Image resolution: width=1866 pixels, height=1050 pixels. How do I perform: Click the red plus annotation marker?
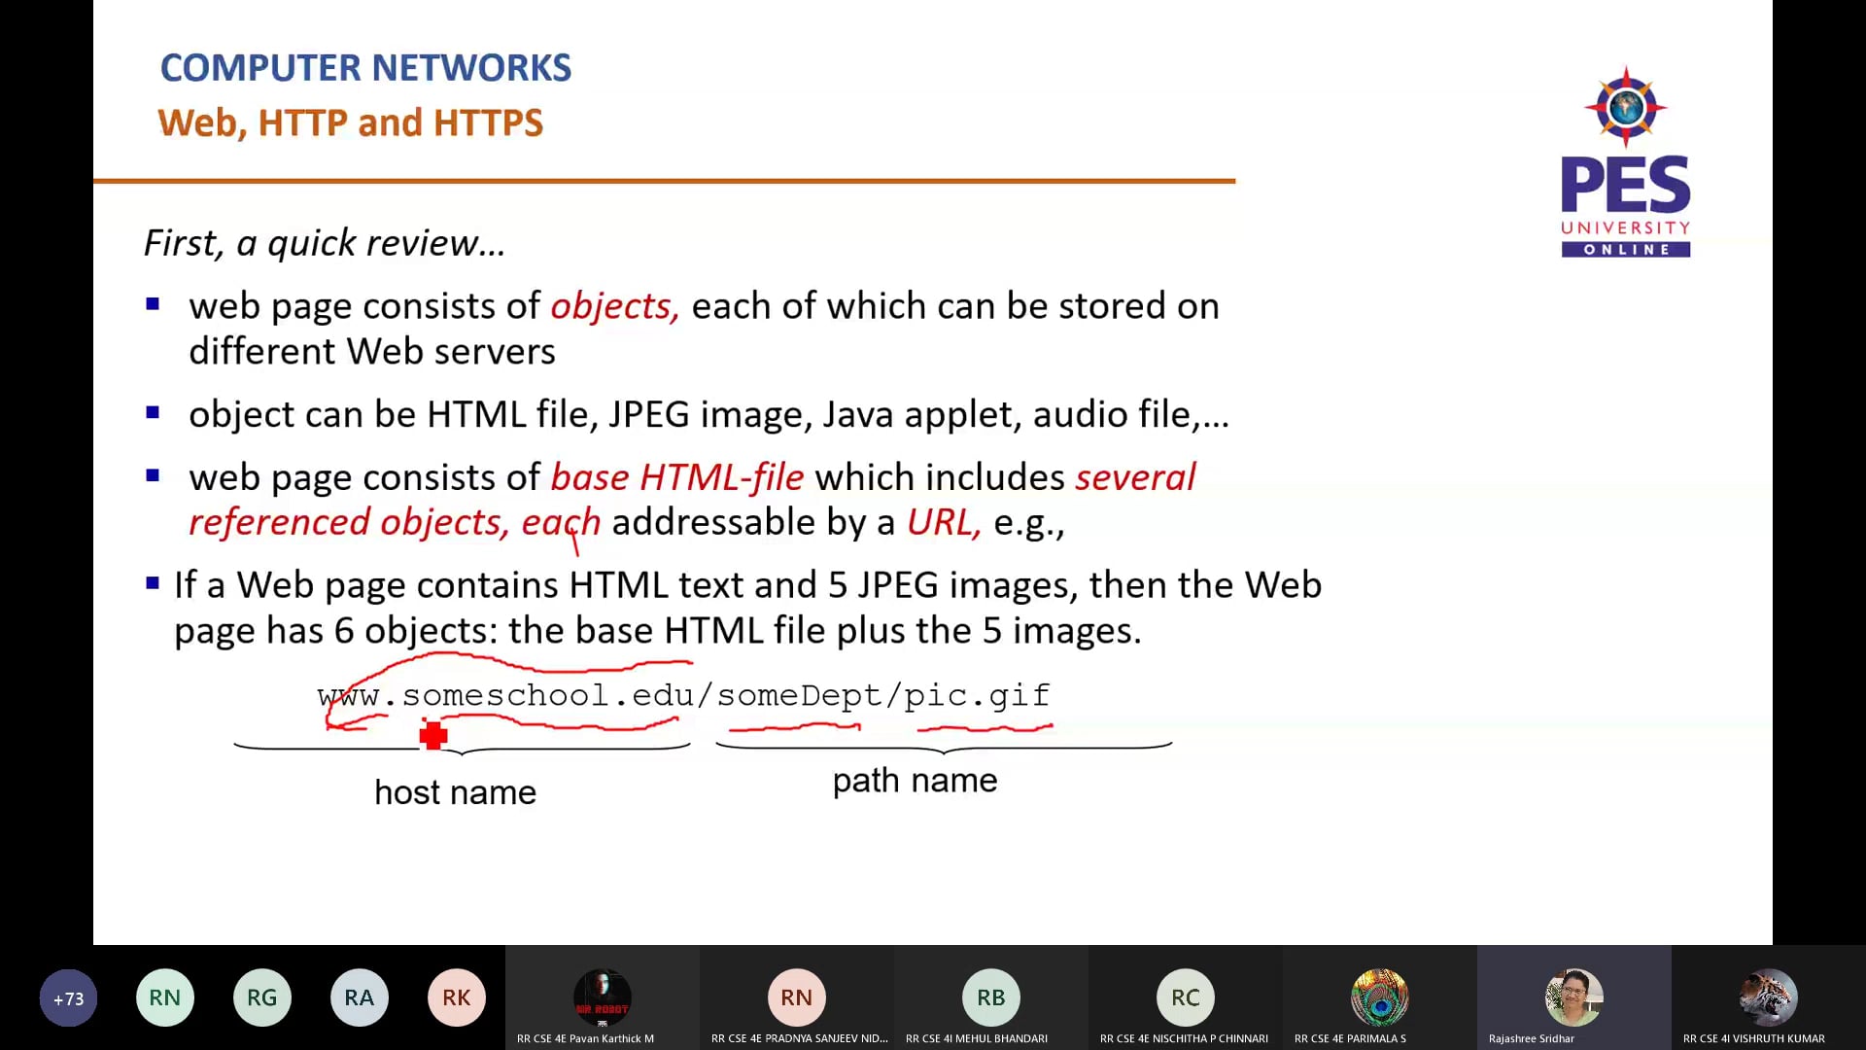[433, 736]
